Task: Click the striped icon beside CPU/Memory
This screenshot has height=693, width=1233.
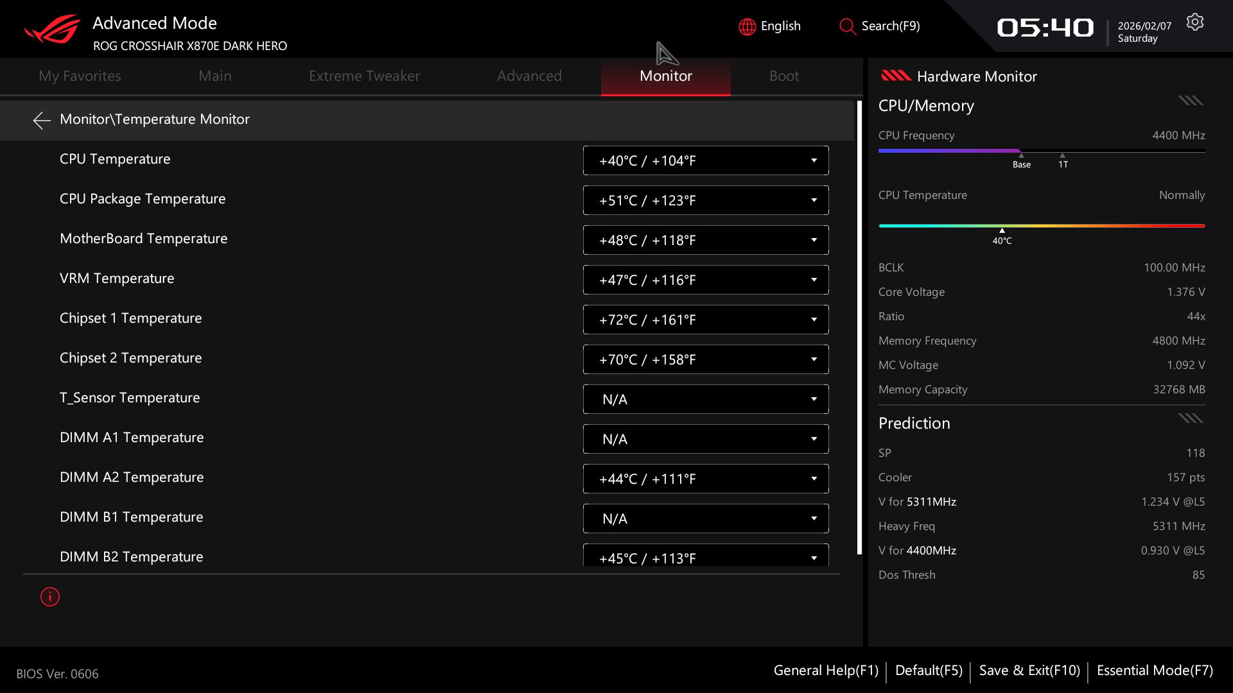Action: click(1190, 101)
